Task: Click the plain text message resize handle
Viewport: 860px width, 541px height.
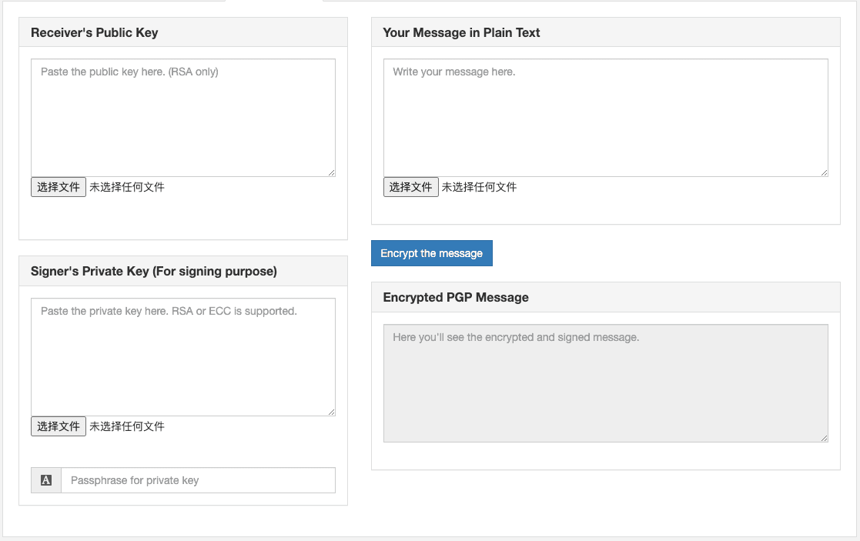Action: coord(824,172)
